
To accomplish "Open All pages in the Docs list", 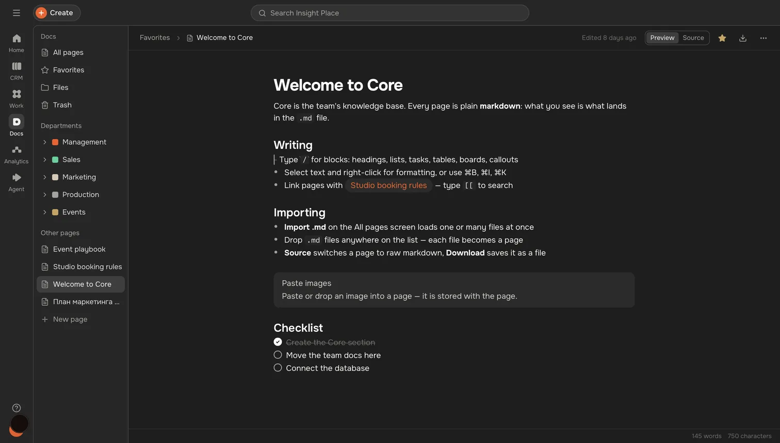I will coord(81,53).
